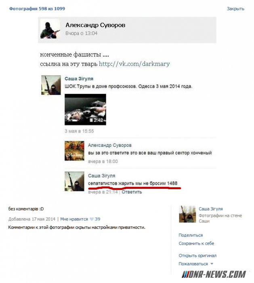Open original via Открыть оригинал
Screen dimensions: 254x283
coord(197,256)
